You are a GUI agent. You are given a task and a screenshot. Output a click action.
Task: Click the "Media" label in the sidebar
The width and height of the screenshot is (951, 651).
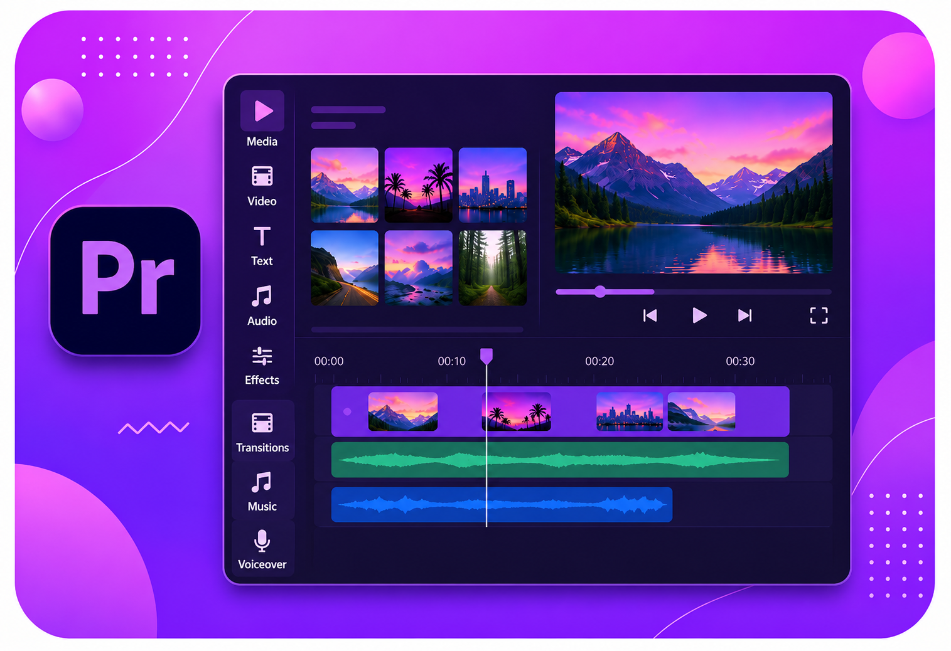[x=262, y=142]
